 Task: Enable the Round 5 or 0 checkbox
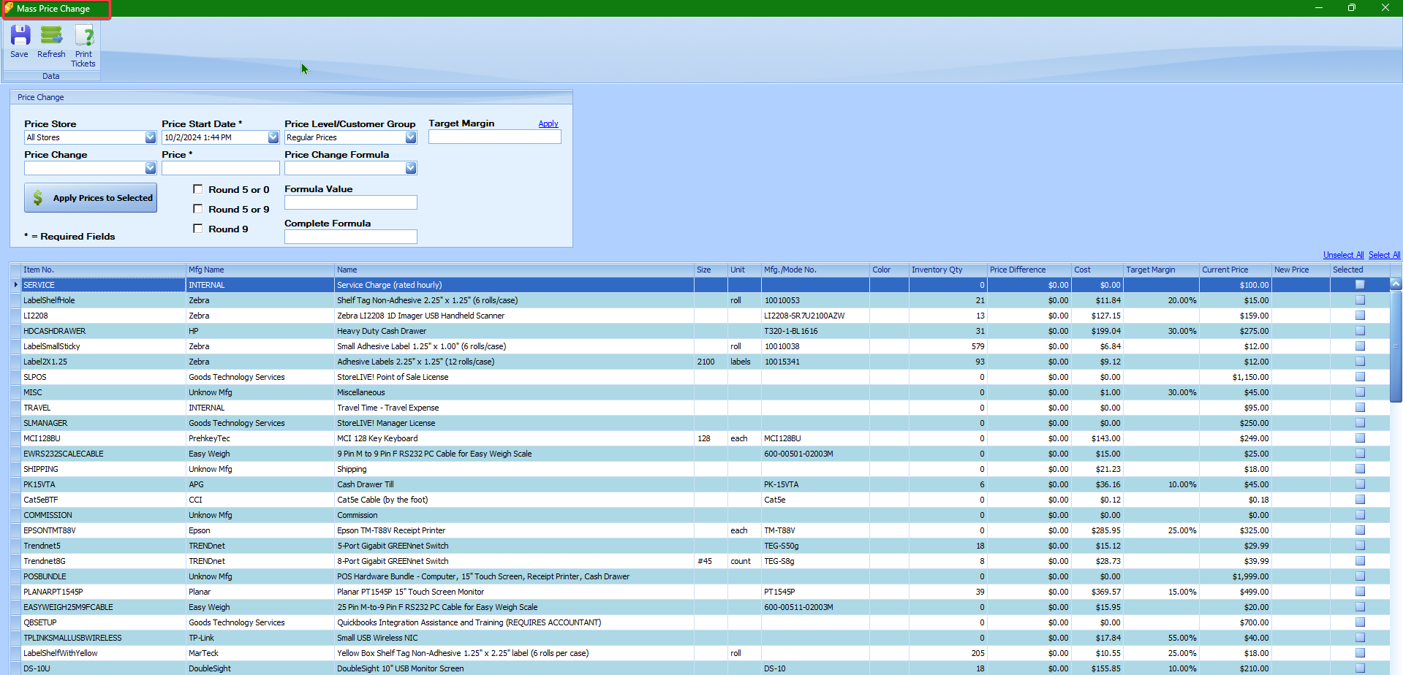[x=198, y=189]
